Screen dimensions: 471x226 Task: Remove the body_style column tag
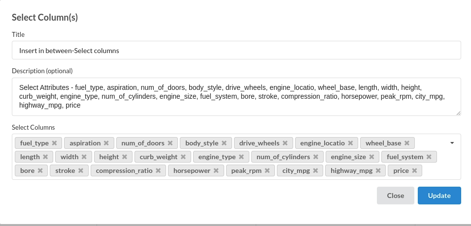coord(224,143)
